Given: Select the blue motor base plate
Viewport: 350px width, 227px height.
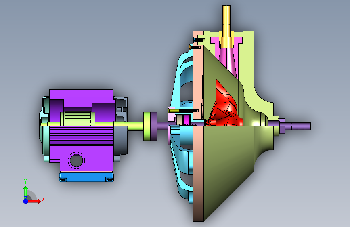Looking at the screenshot, I should [x=86, y=177].
